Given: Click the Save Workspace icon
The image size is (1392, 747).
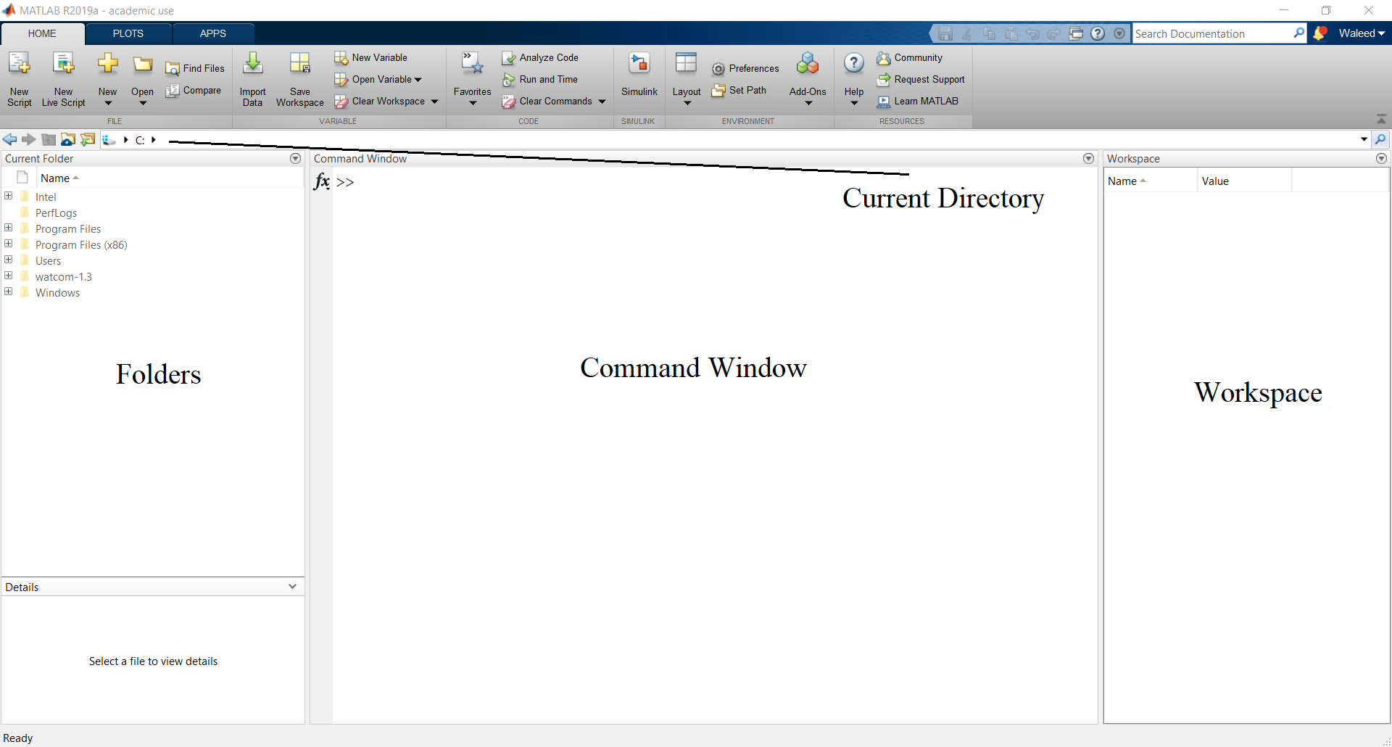Looking at the screenshot, I should (x=299, y=65).
